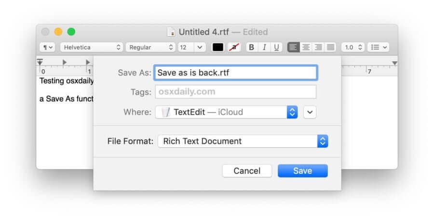Open the list bullets and numbering menu

[x=378, y=47]
